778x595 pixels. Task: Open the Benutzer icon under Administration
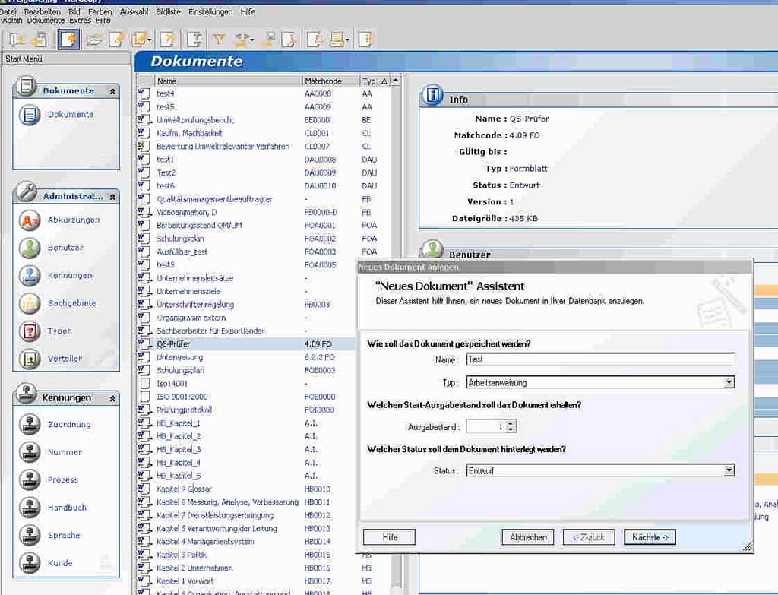(x=30, y=248)
